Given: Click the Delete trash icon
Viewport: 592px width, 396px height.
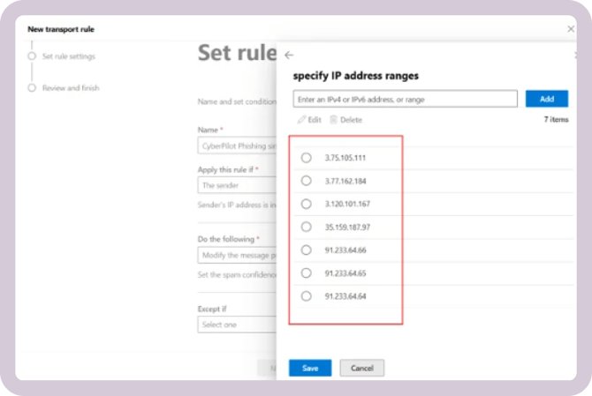Looking at the screenshot, I should (x=333, y=119).
